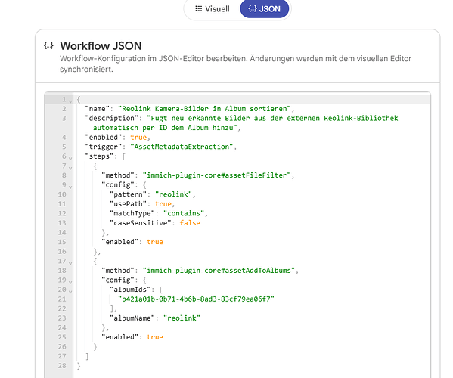Viewport: 453px width, 378px height.
Task: Click line number 14 in the gutter
Action: [x=62, y=232]
